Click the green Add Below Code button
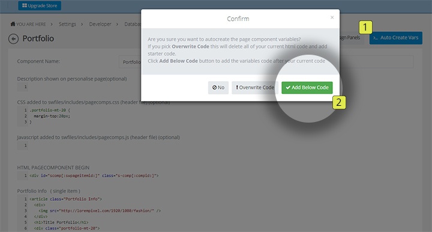The height and width of the screenshot is (232, 432). coord(307,87)
